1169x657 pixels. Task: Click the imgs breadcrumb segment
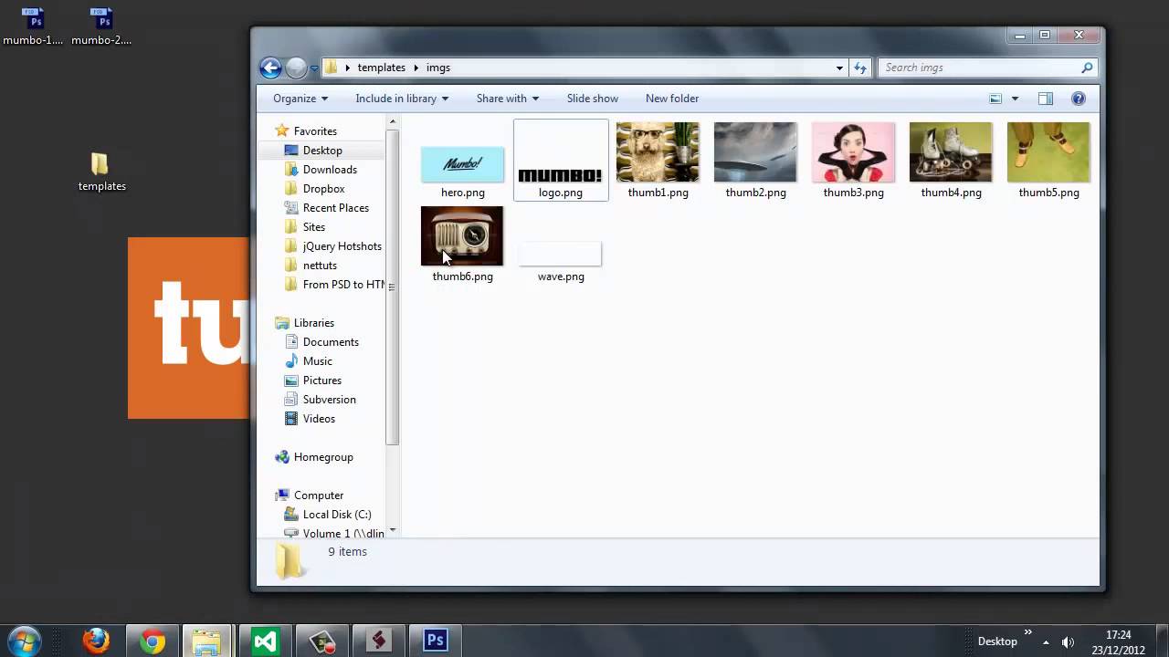pos(438,68)
